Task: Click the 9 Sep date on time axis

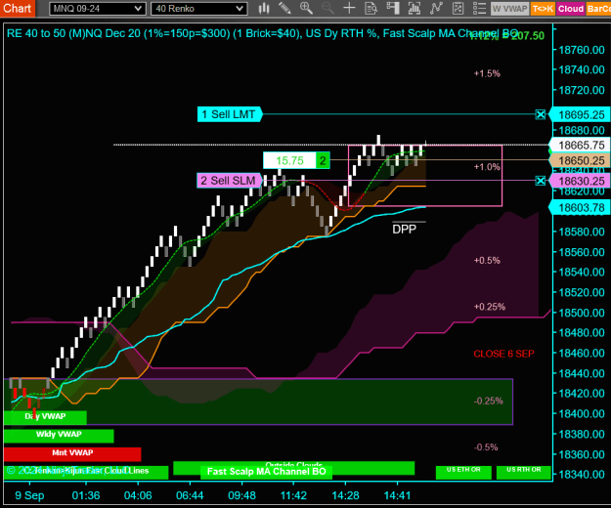Action: coord(29,495)
